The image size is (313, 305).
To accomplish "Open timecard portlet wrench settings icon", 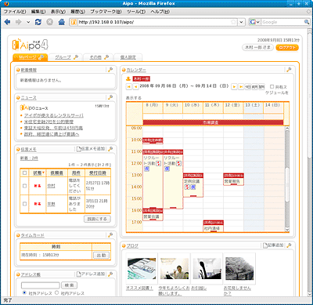I will [x=110, y=235].
